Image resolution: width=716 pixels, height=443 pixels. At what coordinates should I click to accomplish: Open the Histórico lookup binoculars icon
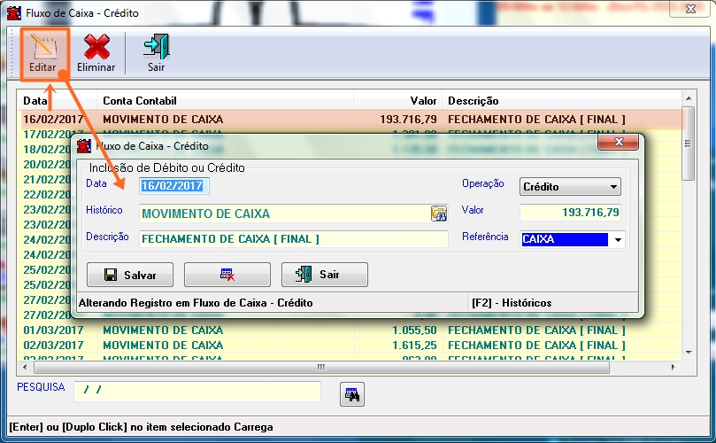[439, 213]
